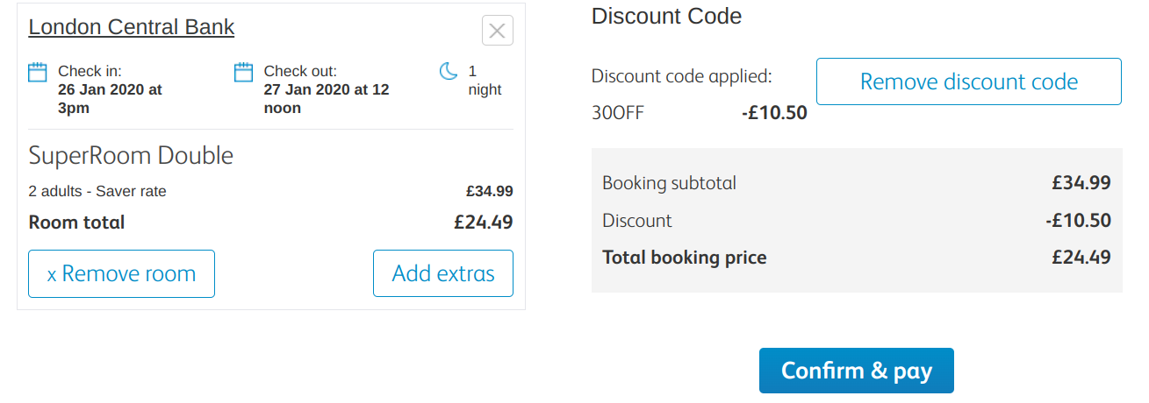Click the Discount Code heading
The width and height of the screenshot is (1149, 403).
pos(666,16)
